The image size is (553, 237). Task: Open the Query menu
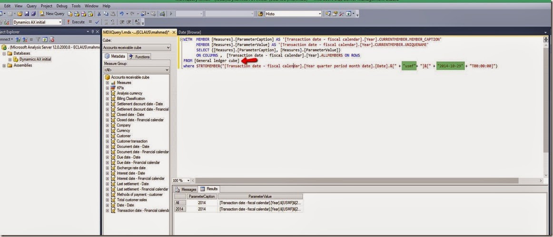coord(31,6)
